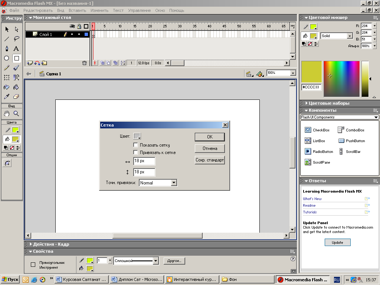Select the Arrow selection tool
The width and height of the screenshot is (380, 285).
click(7, 29)
